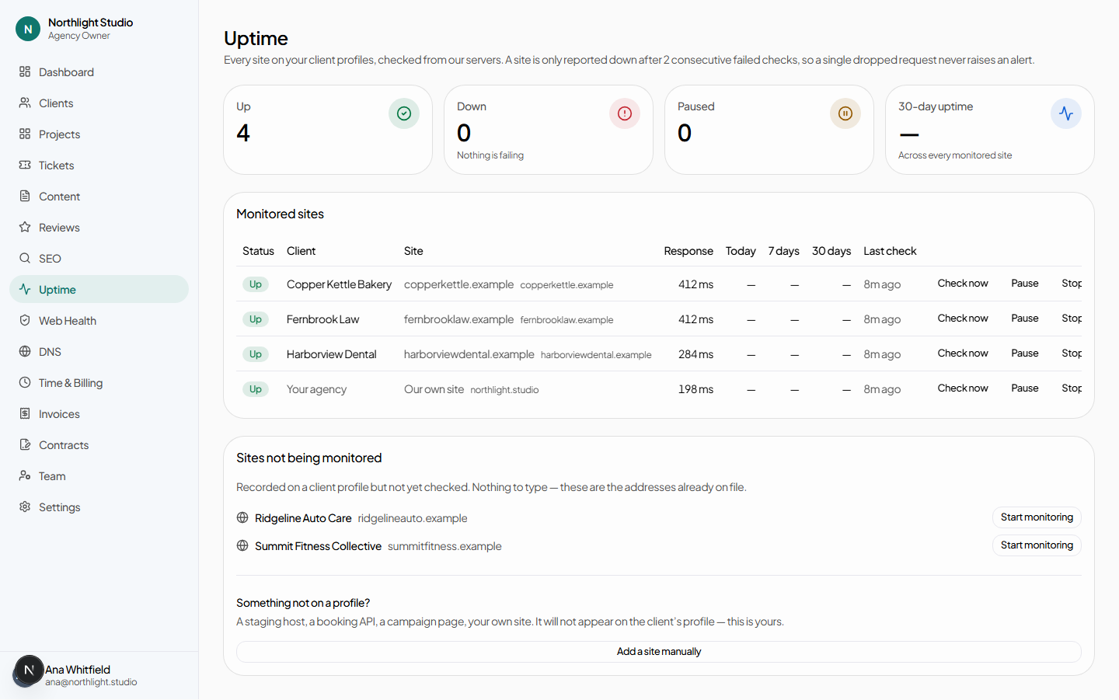Click the Fernbrook Law client name

[322, 319]
